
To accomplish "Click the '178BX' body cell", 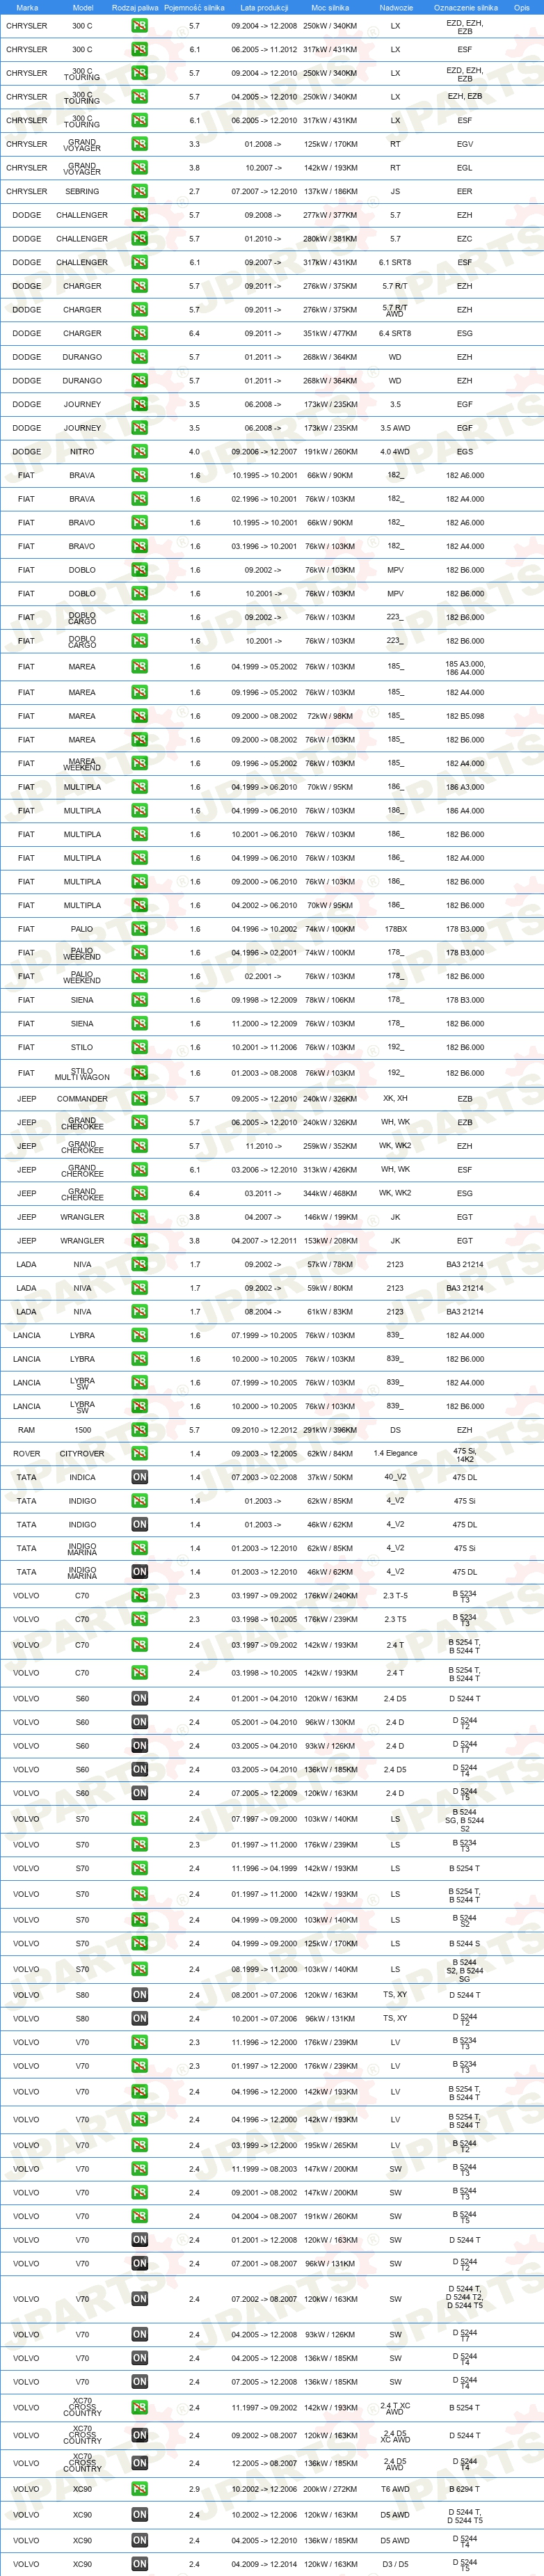I will click(x=396, y=929).
